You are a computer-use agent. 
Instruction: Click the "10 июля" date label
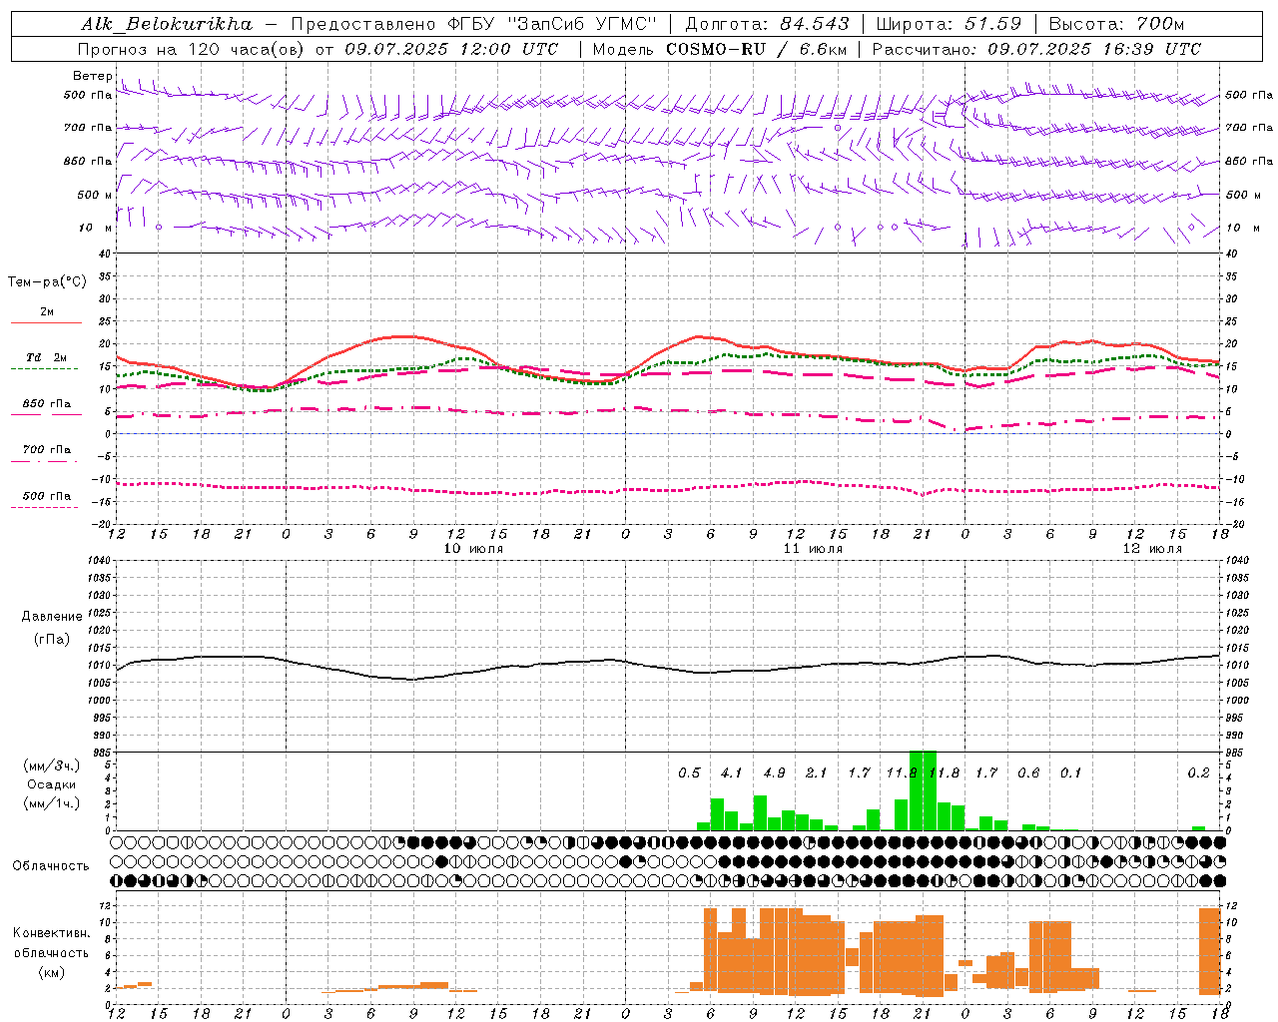(x=473, y=549)
